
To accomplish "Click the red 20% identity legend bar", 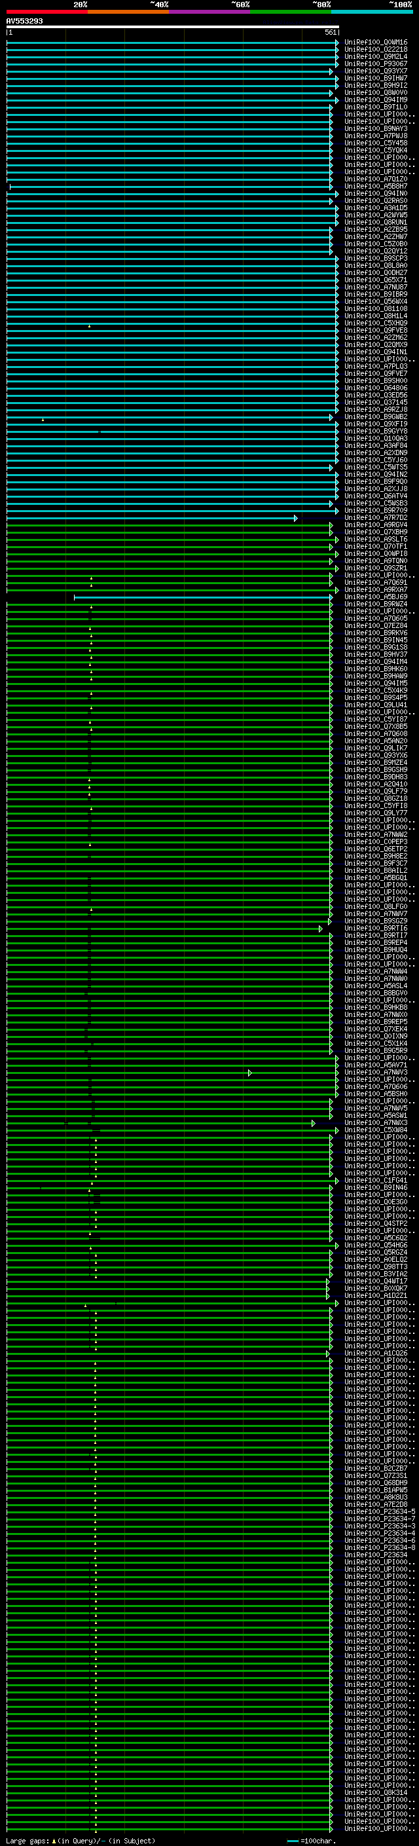I will (x=47, y=12).
